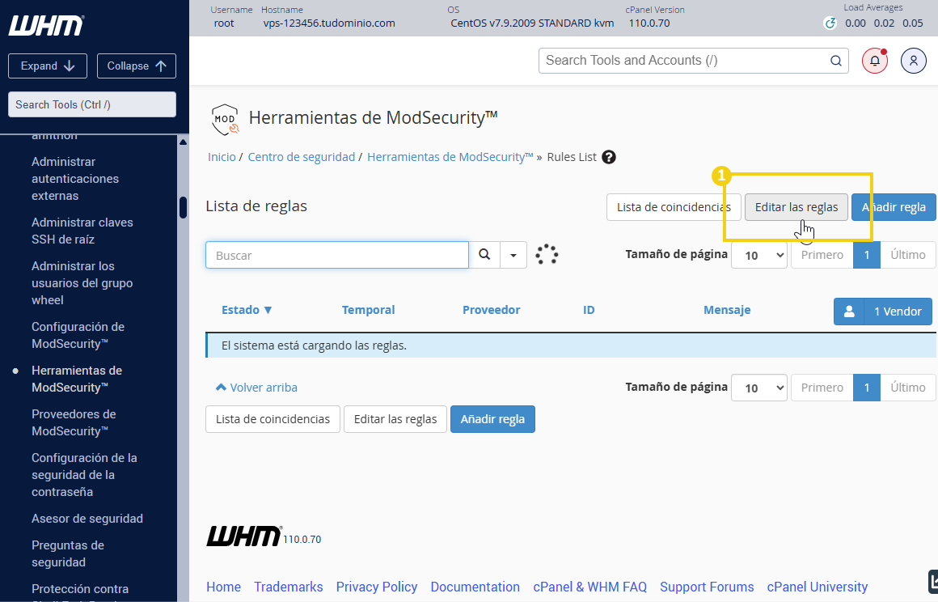Viewport: 938px width, 602px height.
Task: Click top Añadir regla button
Action: 894,207
